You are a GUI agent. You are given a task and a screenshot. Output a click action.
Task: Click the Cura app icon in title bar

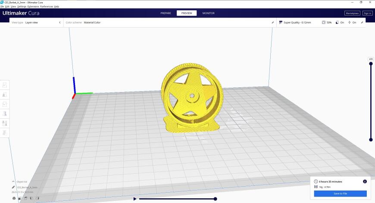point(2,2)
